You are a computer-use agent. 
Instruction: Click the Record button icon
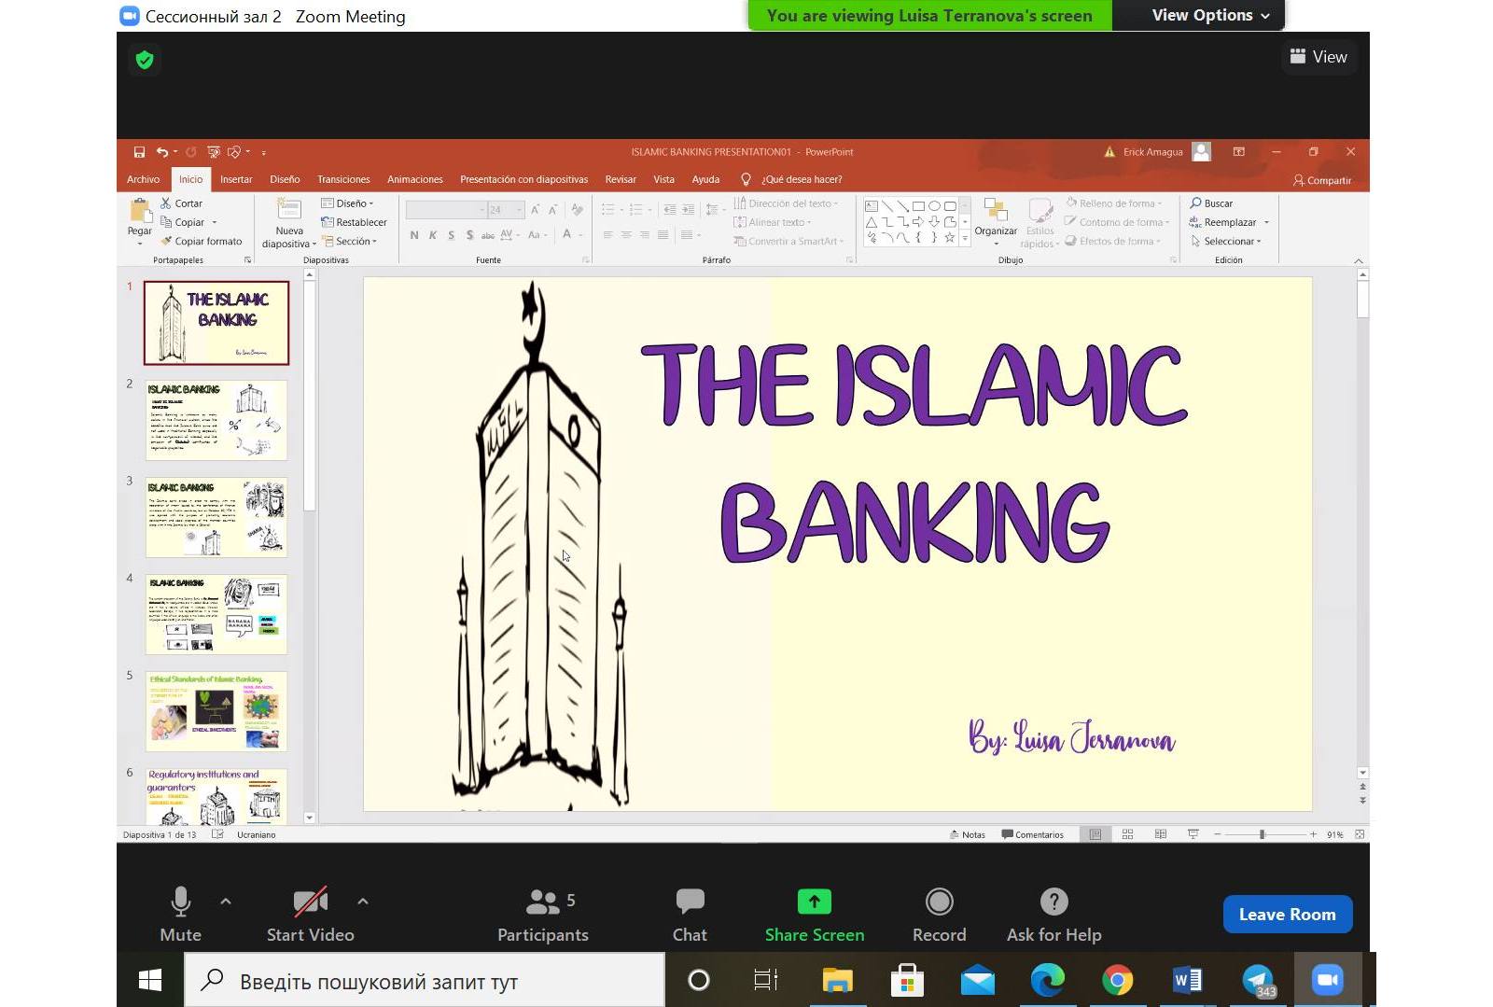939,902
